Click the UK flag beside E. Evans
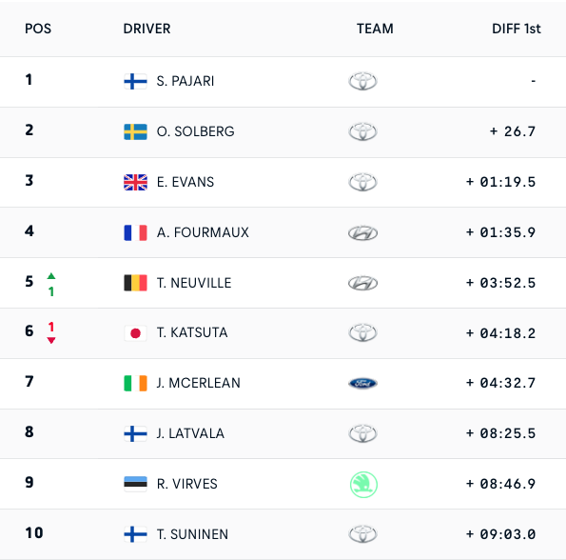This screenshot has width=566, height=560. [135, 182]
